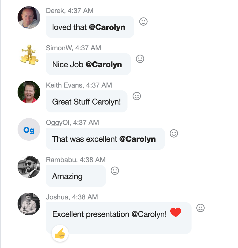Viewport: 238px width, 248px height.
Task: Open Rambabu's black-and-white avatar
Action: tap(29, 167)
